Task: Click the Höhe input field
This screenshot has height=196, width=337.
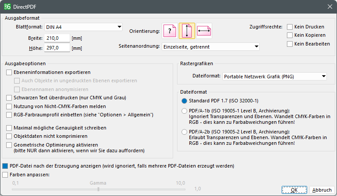Action: tap(57, 48)
